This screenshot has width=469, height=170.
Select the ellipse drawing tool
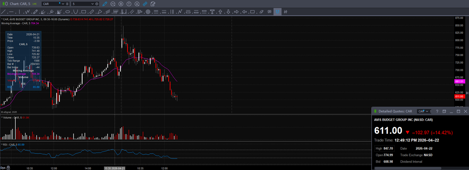point(68,12)
